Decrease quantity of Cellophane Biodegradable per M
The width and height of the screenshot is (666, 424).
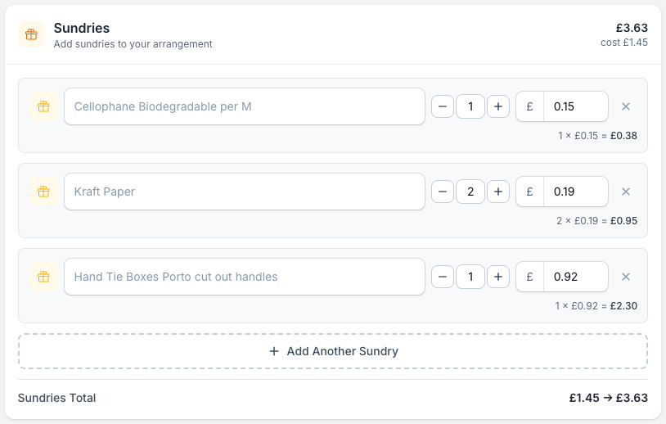click(x=443, y=106)
